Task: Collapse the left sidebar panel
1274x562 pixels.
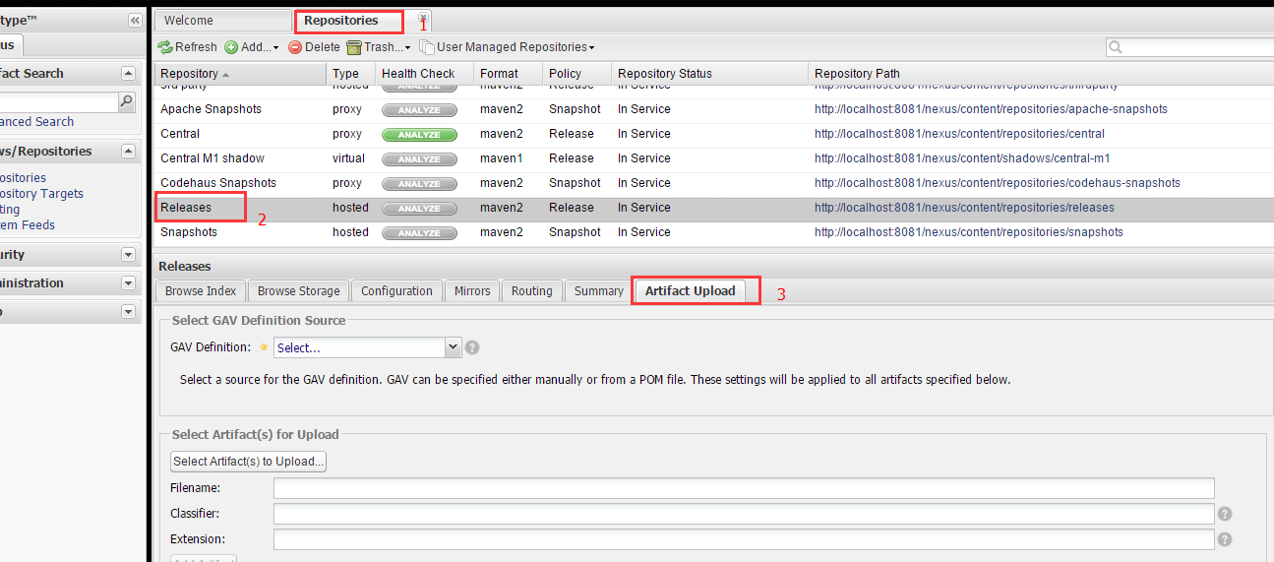Action: 135,21
